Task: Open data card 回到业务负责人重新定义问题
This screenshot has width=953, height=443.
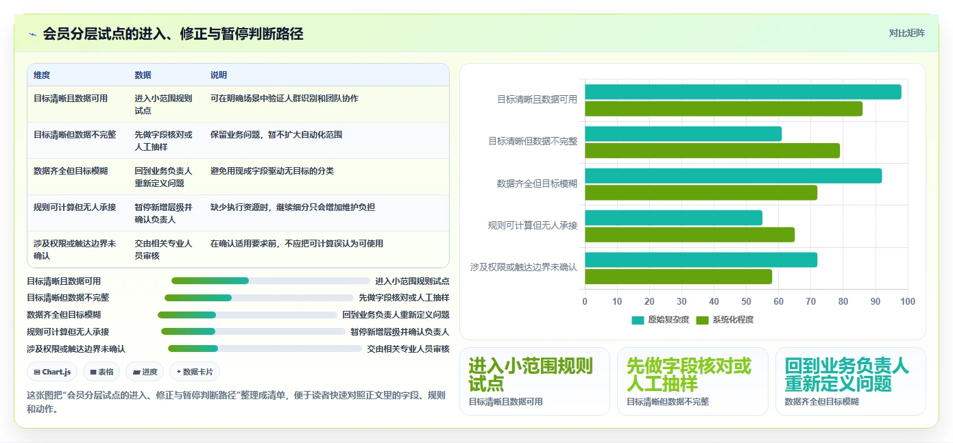Action: coord(851,381)
